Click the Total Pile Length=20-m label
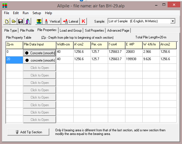This screenshot has width=182, height=144. click(x=151, y=37)
